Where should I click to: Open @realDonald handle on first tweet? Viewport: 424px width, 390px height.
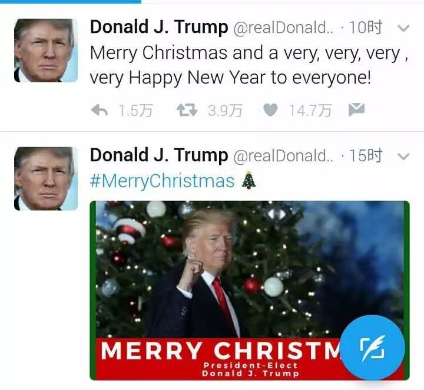(x=283, y=28)
